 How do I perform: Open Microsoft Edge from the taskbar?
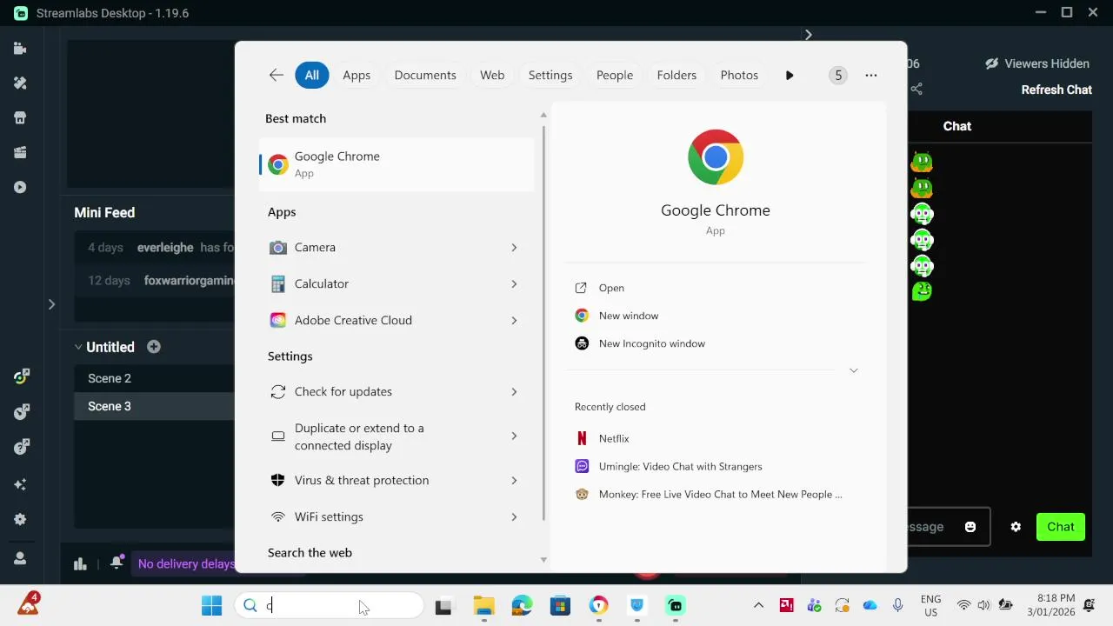tap(522, 606)
